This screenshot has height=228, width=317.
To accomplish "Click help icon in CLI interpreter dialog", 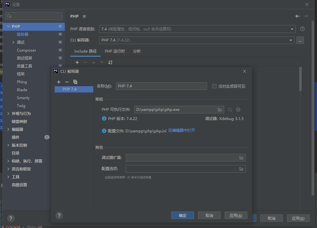I will tap(59, 216).
